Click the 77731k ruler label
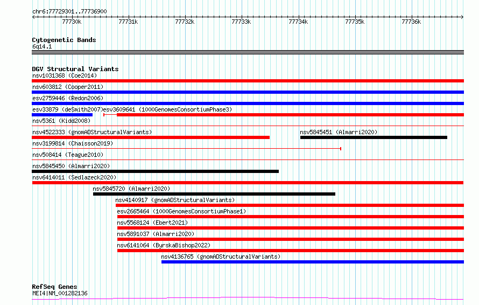 (x=128, y=22)
